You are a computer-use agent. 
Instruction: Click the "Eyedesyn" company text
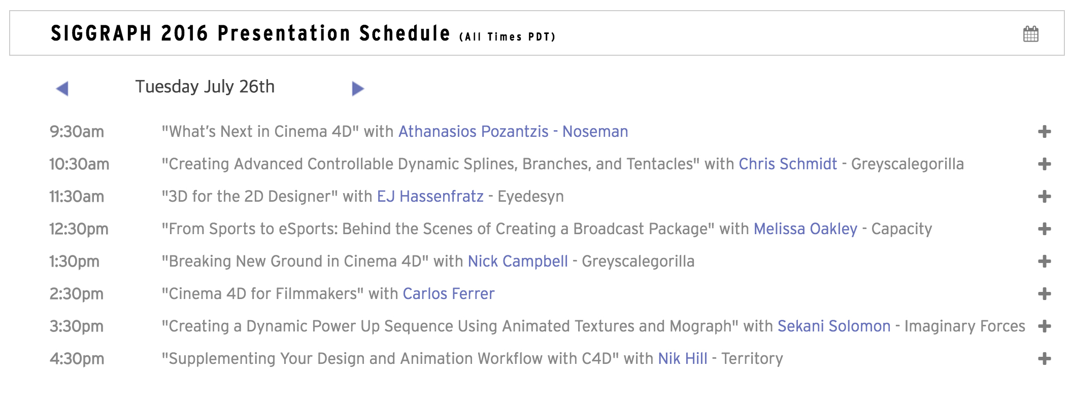[x=530, y=197]
